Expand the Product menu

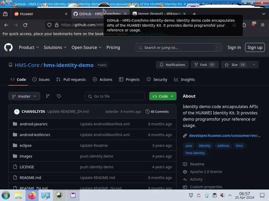[29, 47]
